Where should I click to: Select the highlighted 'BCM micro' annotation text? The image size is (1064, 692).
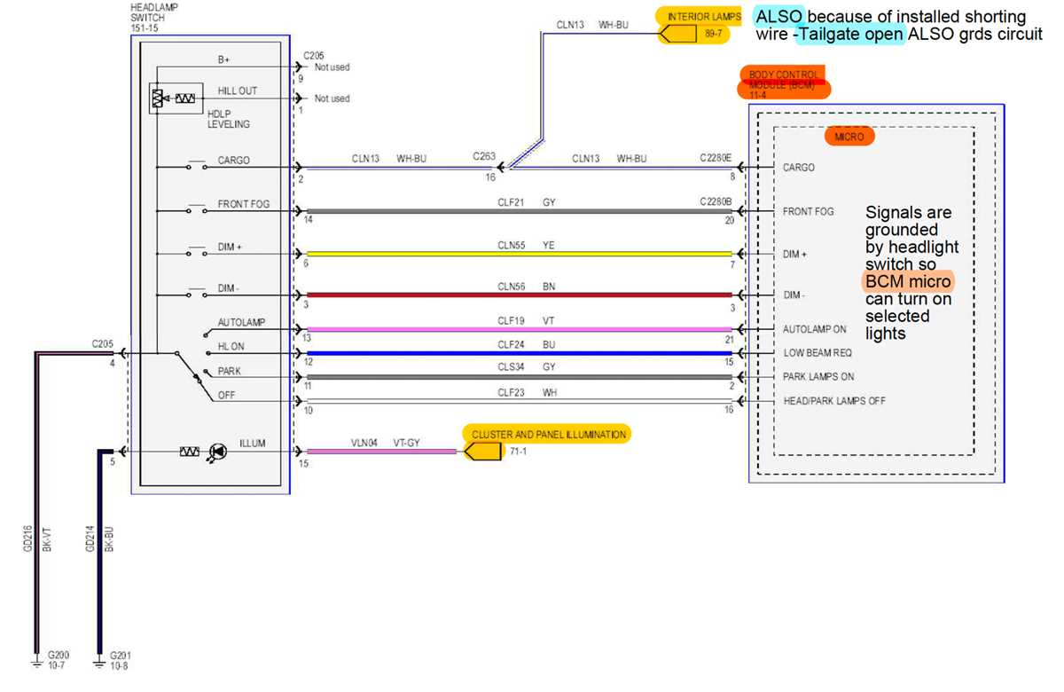click(907, 282)
